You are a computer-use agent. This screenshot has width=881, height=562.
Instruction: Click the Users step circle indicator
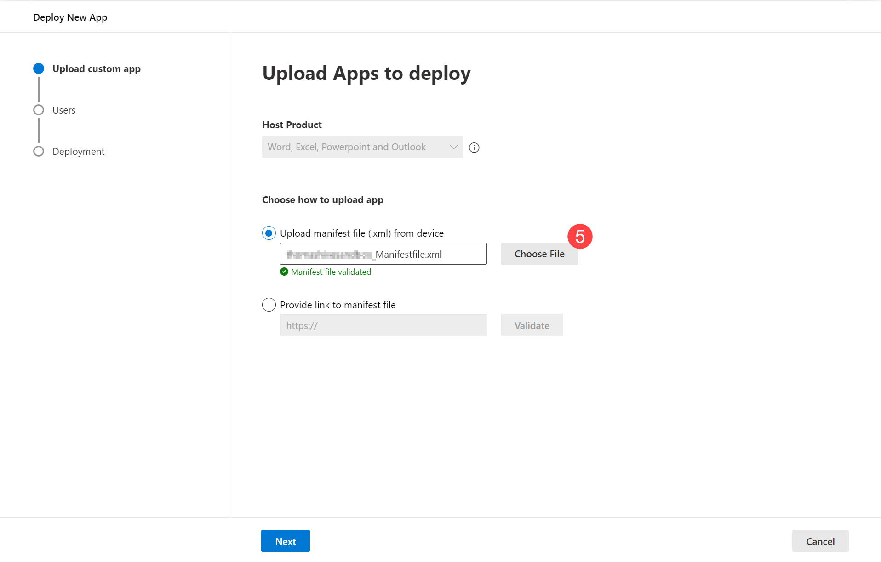click(x=39, y=110)
